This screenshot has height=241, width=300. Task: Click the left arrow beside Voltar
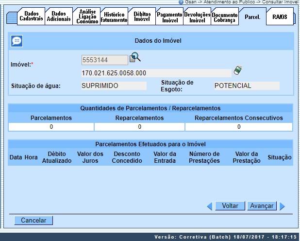click(x=210, y=206)
